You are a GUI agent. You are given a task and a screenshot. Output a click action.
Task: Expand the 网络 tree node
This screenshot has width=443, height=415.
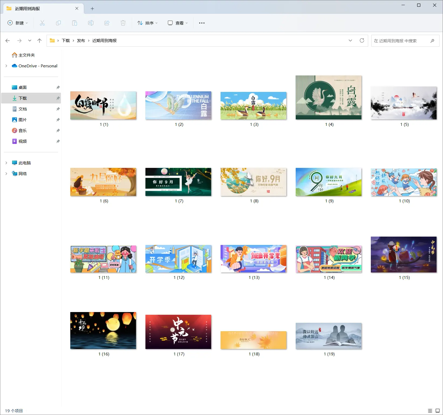(x=6, y=174)
